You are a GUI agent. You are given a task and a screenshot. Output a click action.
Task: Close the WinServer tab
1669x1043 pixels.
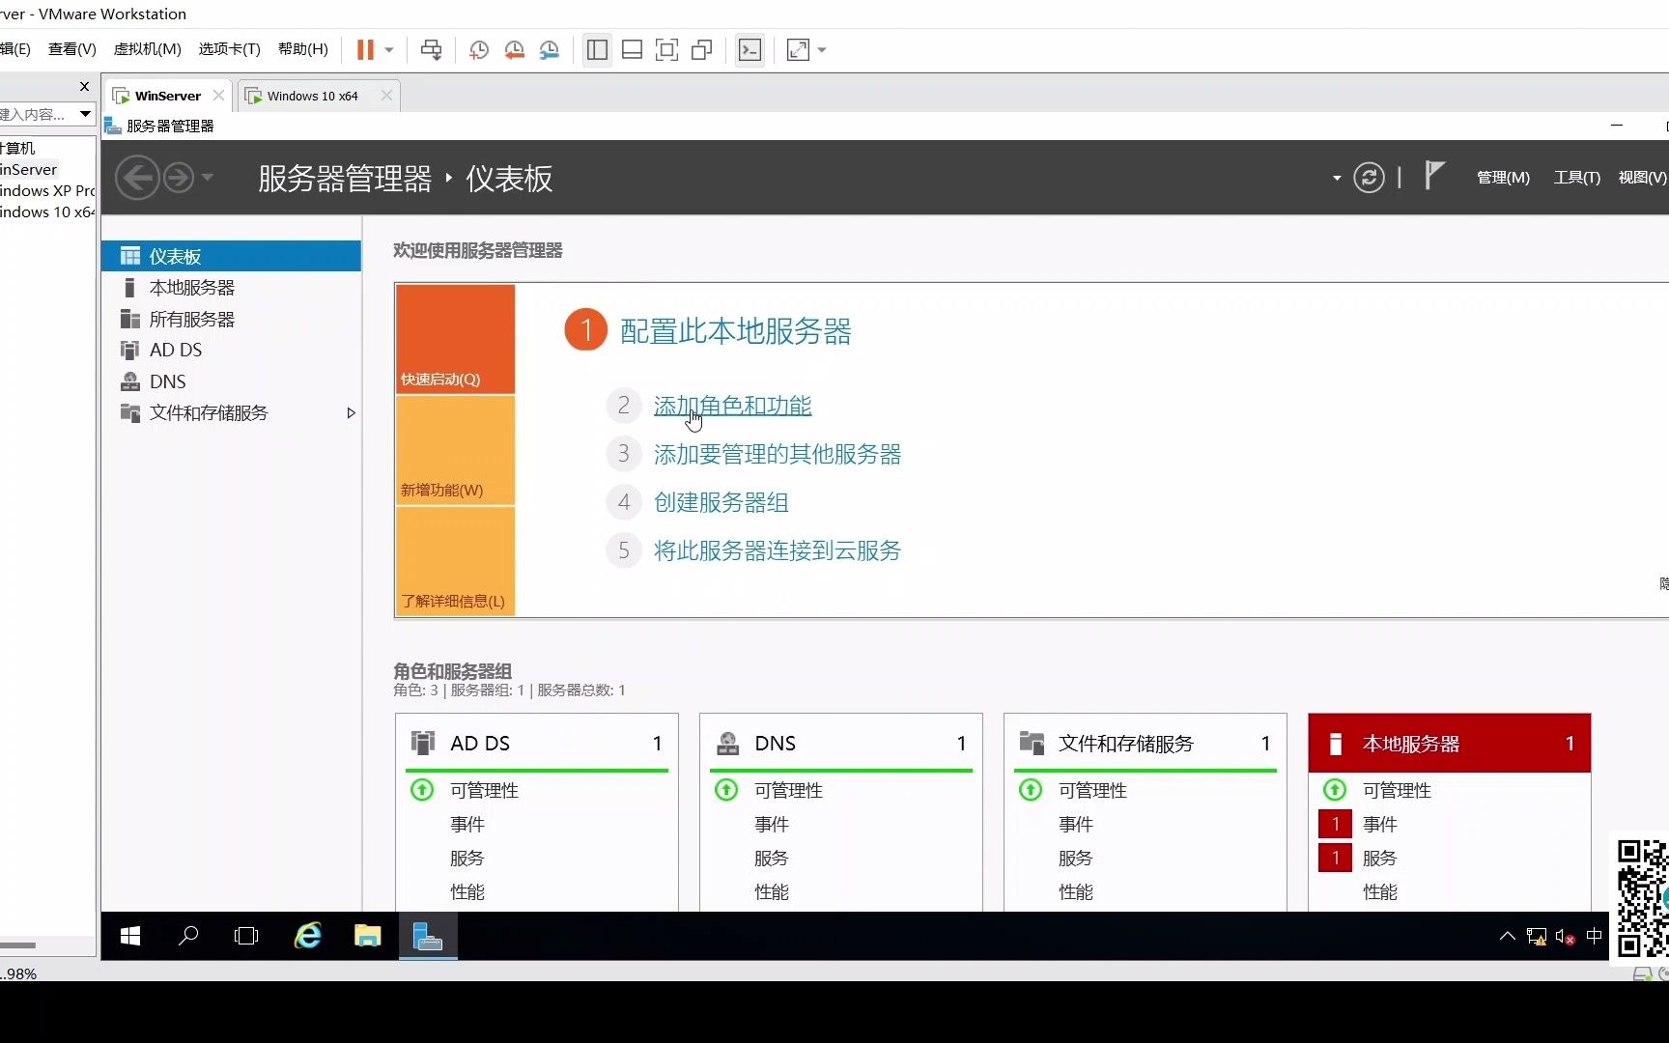[x=218, y=96]
